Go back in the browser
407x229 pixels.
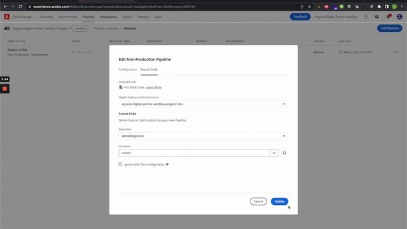click(5, 6)
